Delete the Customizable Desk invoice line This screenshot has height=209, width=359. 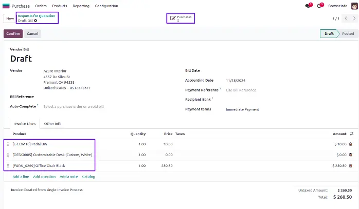(351, 155)
